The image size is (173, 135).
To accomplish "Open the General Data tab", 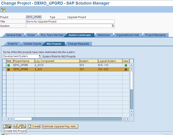I will (14, 35).
